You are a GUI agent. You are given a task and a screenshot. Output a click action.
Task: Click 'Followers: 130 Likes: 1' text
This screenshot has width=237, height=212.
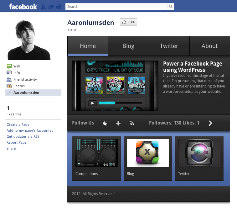pyautogui.click(x=174, y=123)
